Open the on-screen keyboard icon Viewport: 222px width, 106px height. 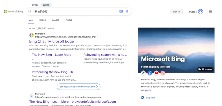[x=121, y=12]
